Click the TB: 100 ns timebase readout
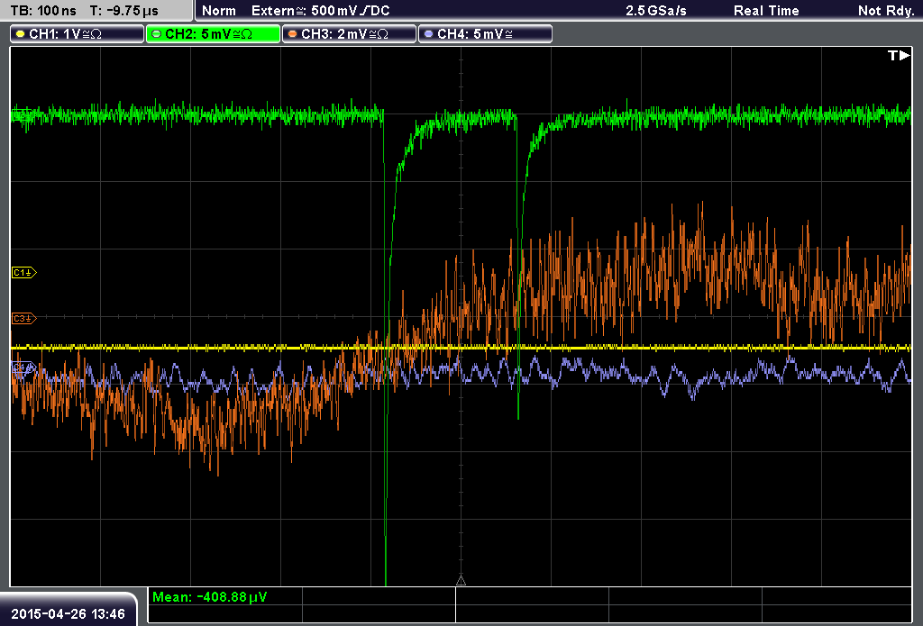The width and height of the screenshot is (923, 626). click(x=43, y=11)
